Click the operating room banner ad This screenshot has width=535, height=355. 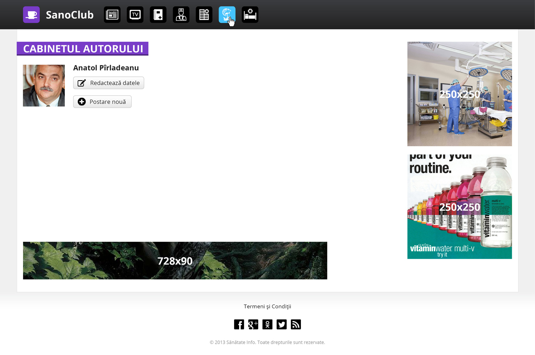[x=459, y=94]
